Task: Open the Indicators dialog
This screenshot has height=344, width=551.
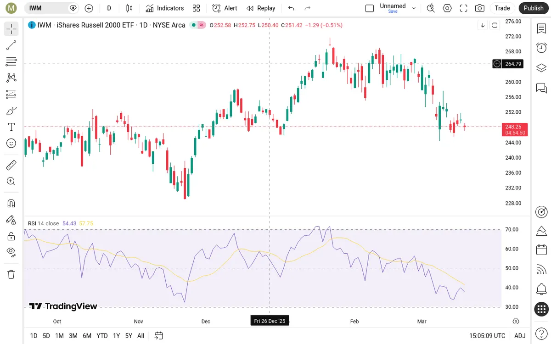Action: [x=165, y=8]
